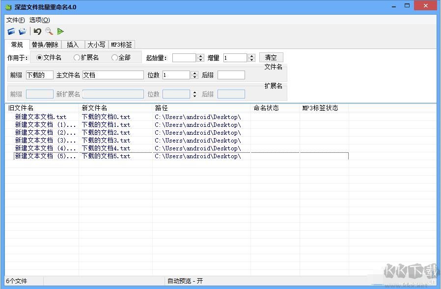This screenshot has height=289, width=441.
Task: Click new name 下载的文档0.txt
Action: [x=106, y=117]
